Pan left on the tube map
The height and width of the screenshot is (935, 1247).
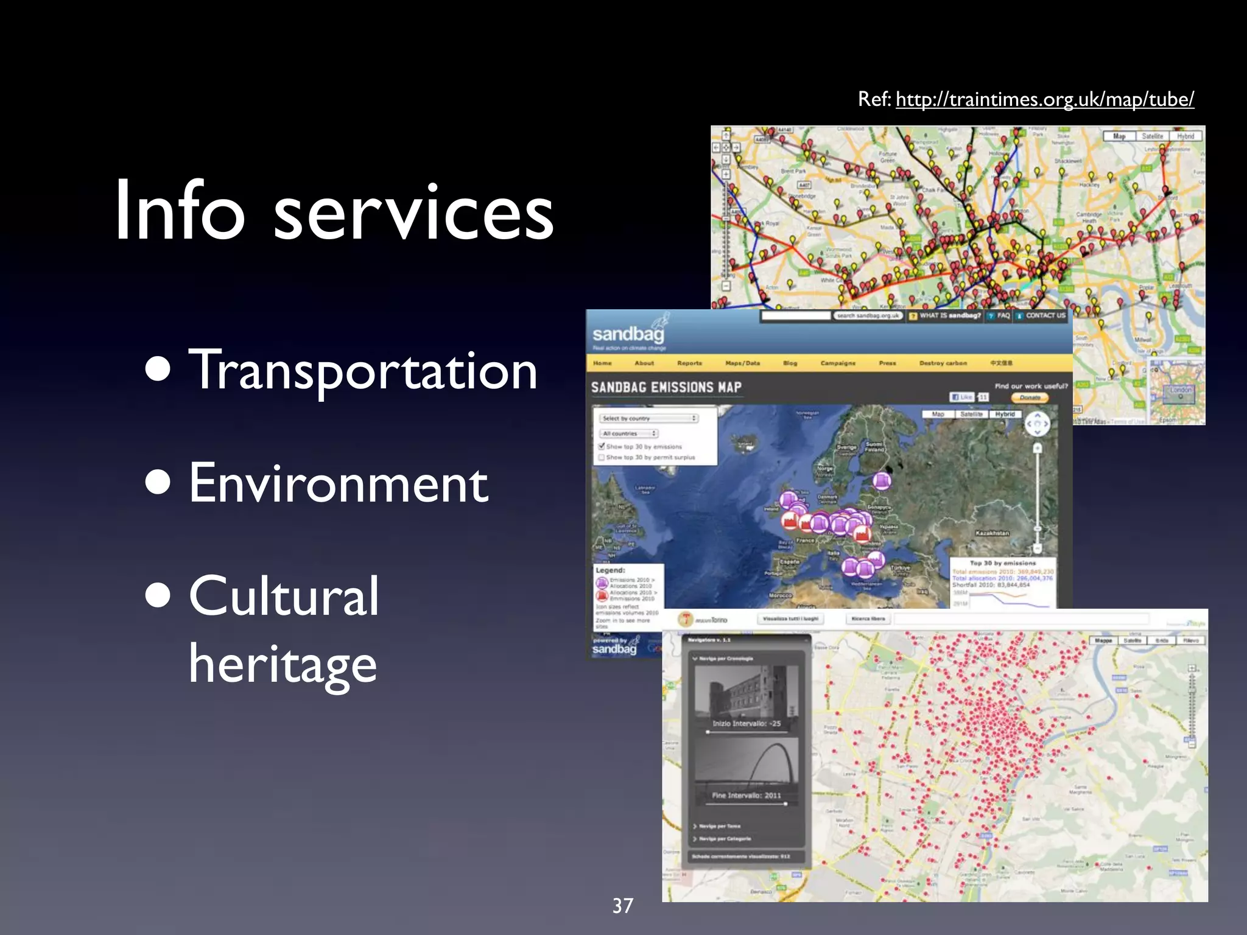click(x=717, y=147)
